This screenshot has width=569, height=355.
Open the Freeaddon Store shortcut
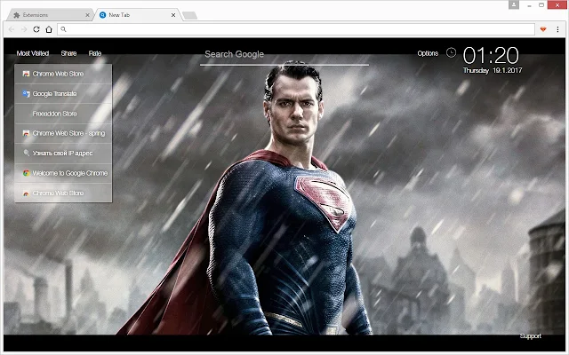tap(63, 114)
